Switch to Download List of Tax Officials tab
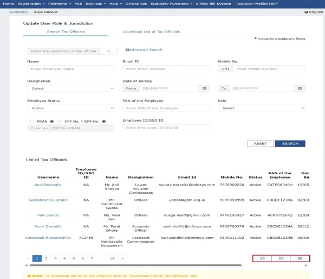325x279 pixels. click(x=152, y=32)
